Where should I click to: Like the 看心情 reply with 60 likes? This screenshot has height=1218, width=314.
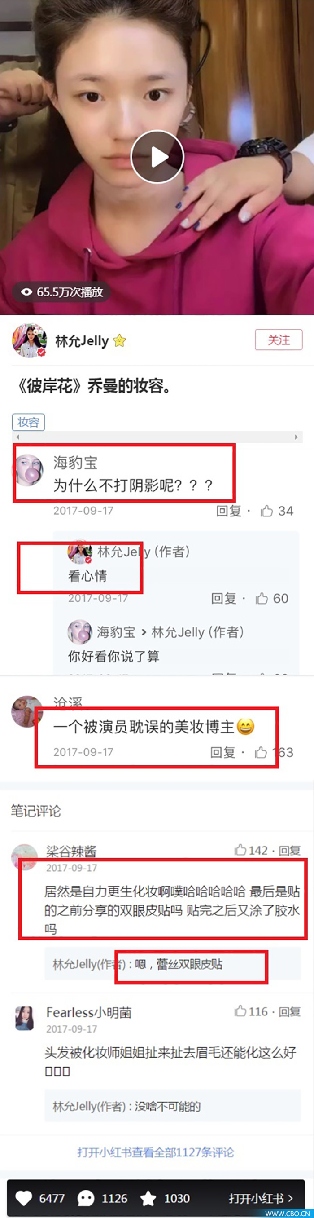click(x=262, y=599)
